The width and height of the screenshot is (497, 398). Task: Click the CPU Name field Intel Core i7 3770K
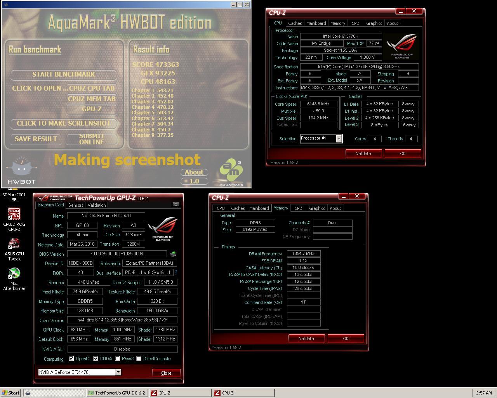point(341,36)
